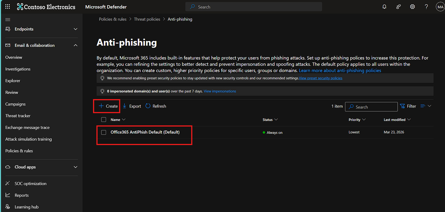The image size is (445, 212).
Task: Open View preset security policies link
Action: (x=321, y=78)
